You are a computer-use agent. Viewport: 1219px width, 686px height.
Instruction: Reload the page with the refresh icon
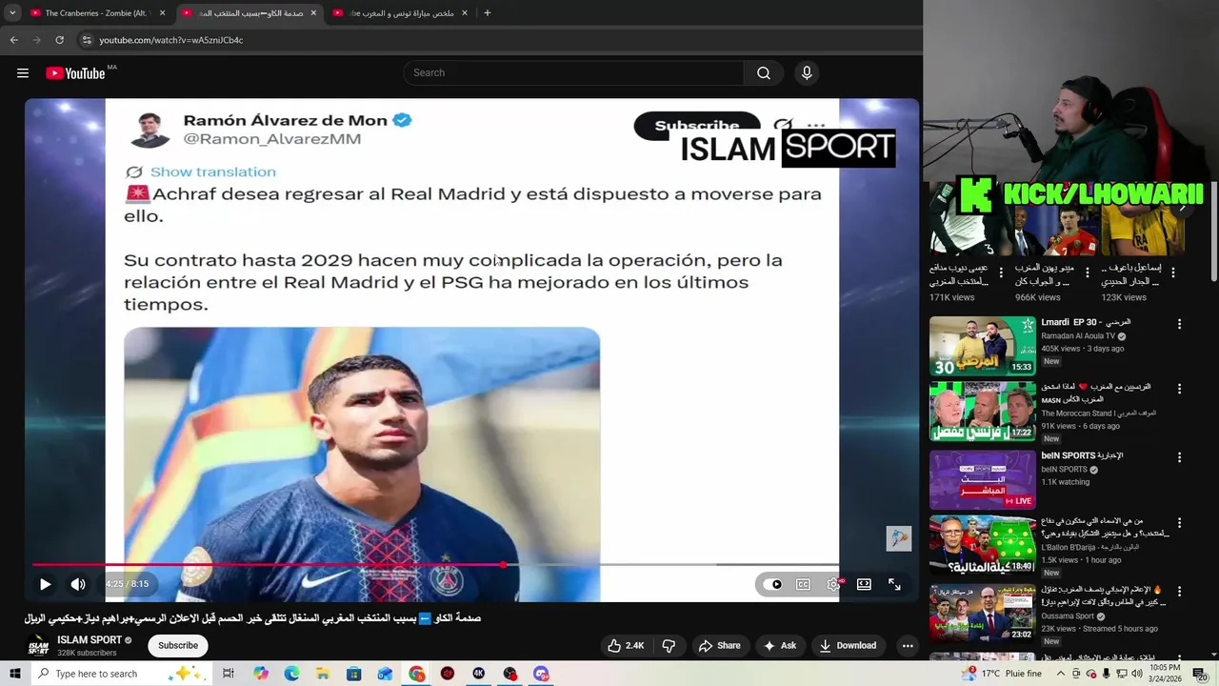coord(59,40)
